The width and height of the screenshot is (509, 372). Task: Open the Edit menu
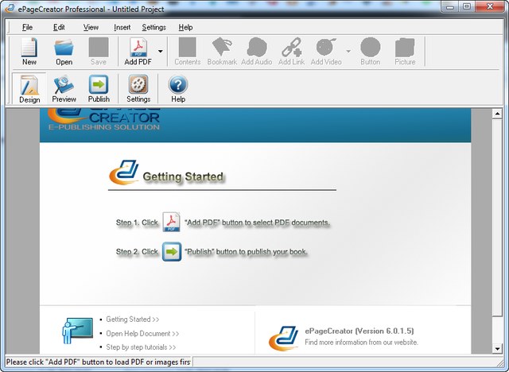coord(59,27)
